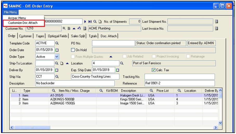This screenshot has width=236, height=134.
Task: Select Customize Doc Attach menu entry
Action: tap(23, 23)
